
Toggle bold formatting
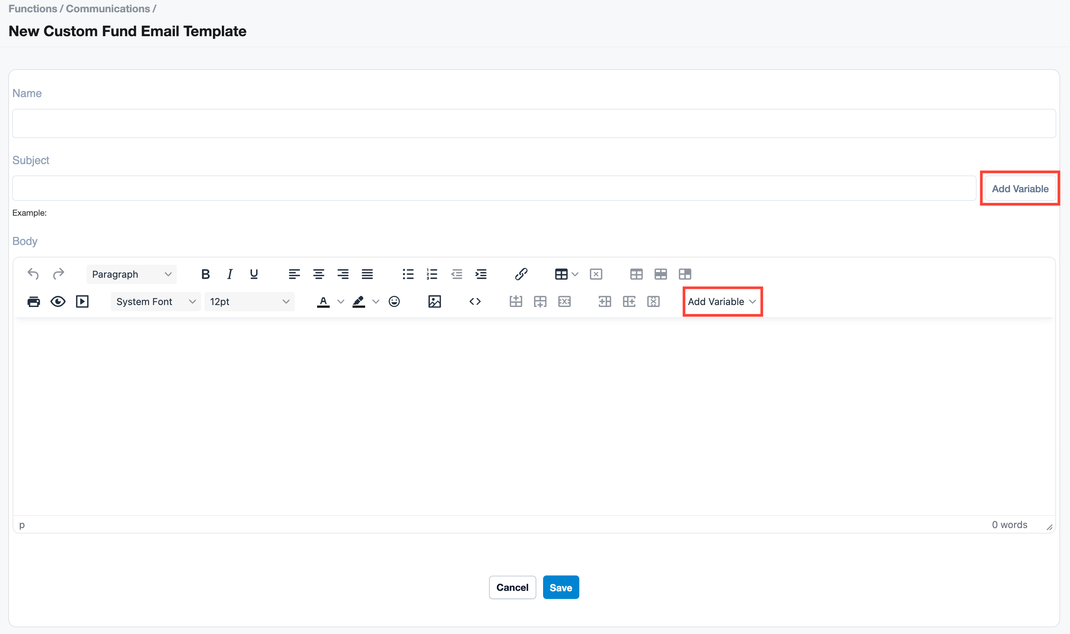205,274
